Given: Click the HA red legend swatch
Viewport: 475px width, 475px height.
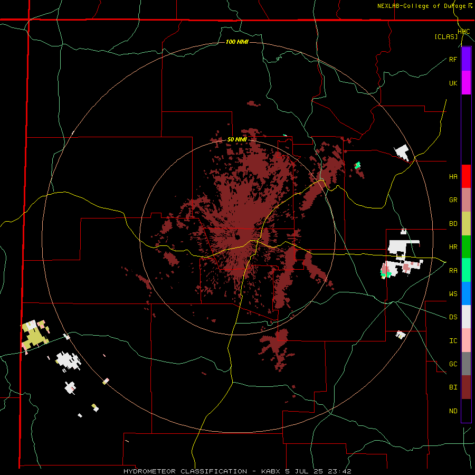Looking at the screenshot, I should (466, 176).
